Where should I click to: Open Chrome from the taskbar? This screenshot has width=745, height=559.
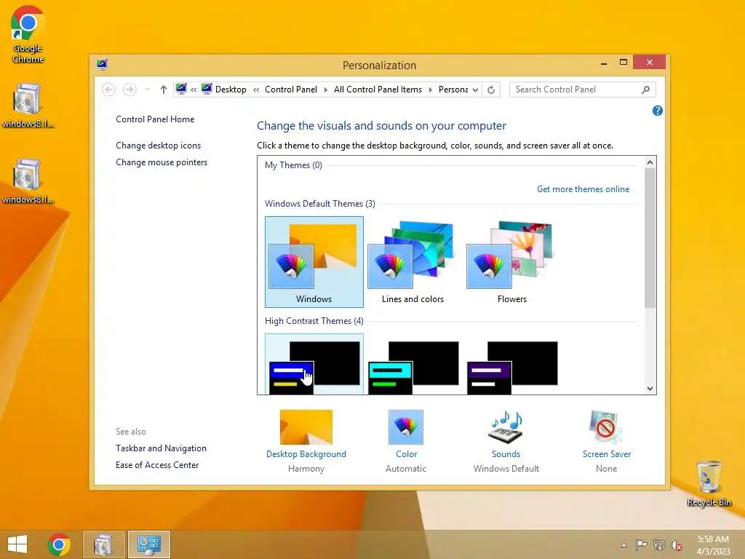point(59,544)
